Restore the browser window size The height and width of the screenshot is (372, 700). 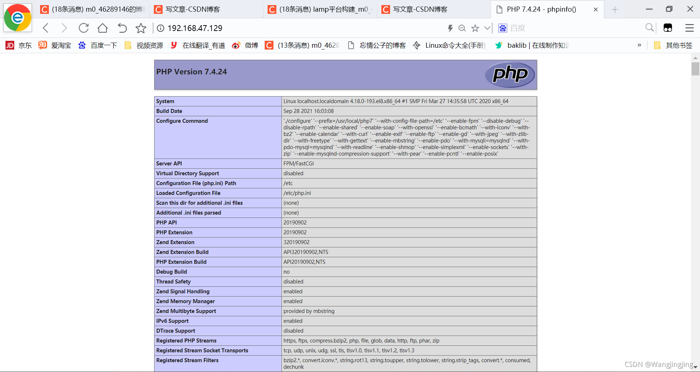[669, 9]
